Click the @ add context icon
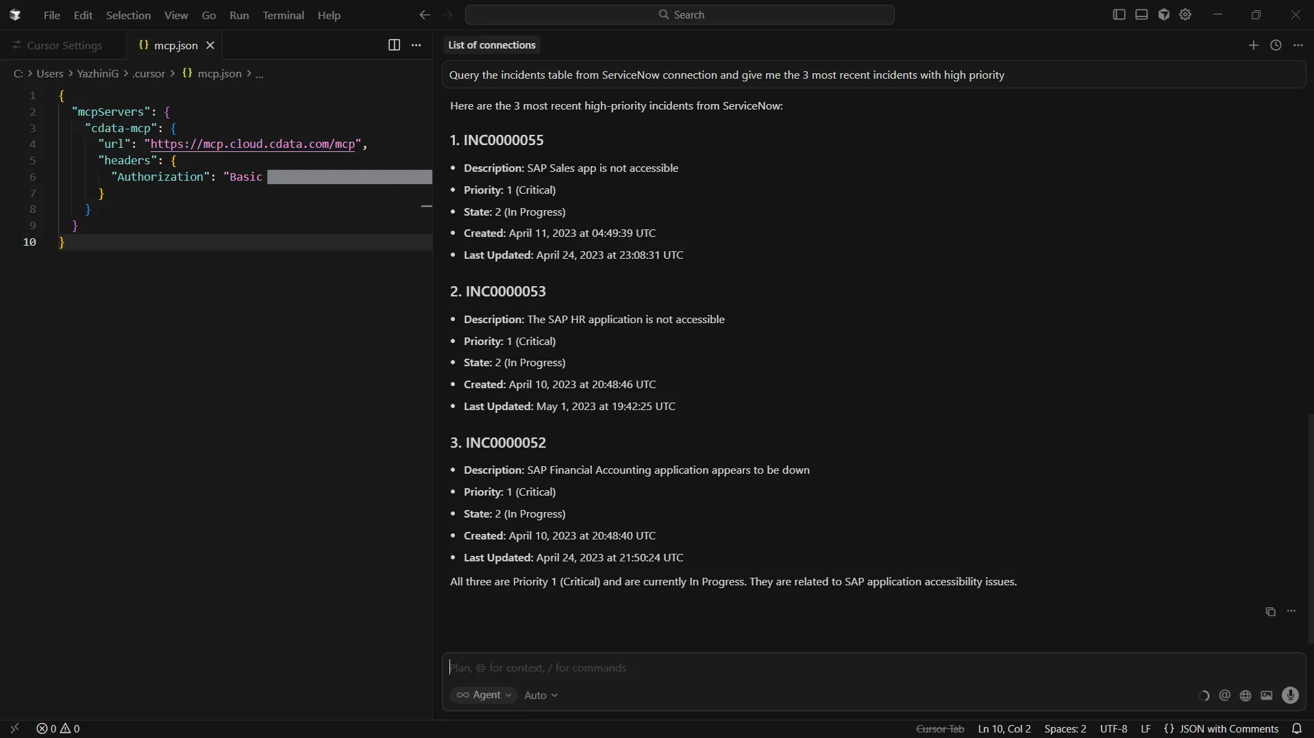 pos(1224,696)
